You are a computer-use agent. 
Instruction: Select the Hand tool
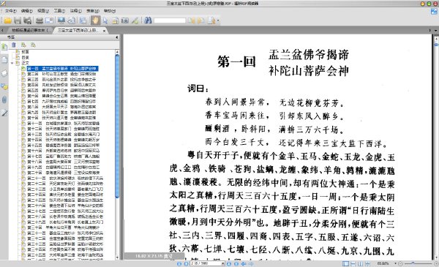coord(95,20)
